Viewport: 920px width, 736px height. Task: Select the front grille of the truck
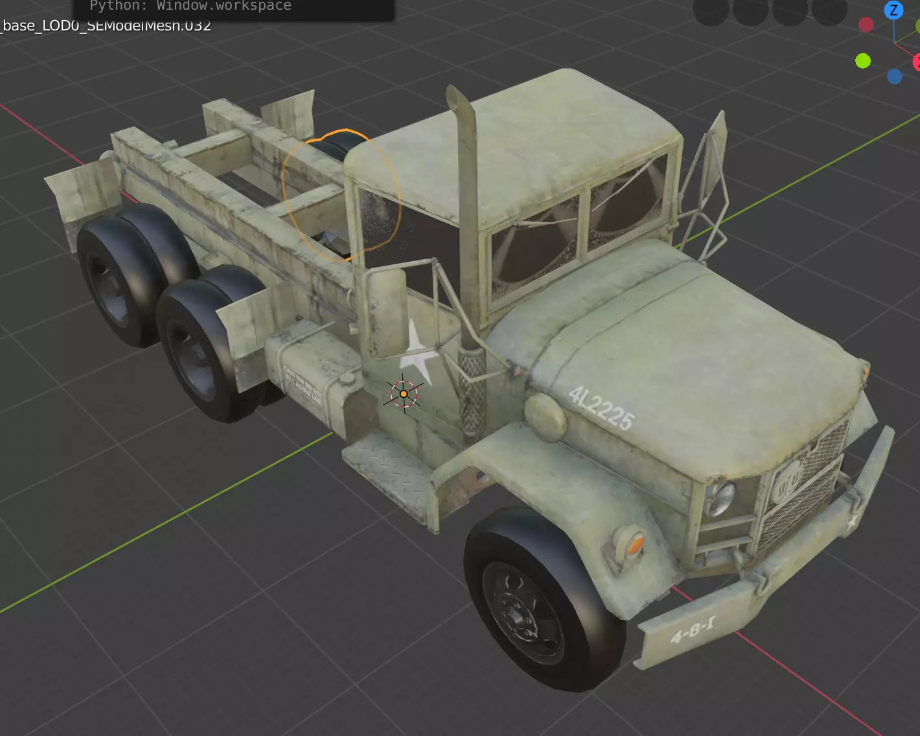pos(803,486)
